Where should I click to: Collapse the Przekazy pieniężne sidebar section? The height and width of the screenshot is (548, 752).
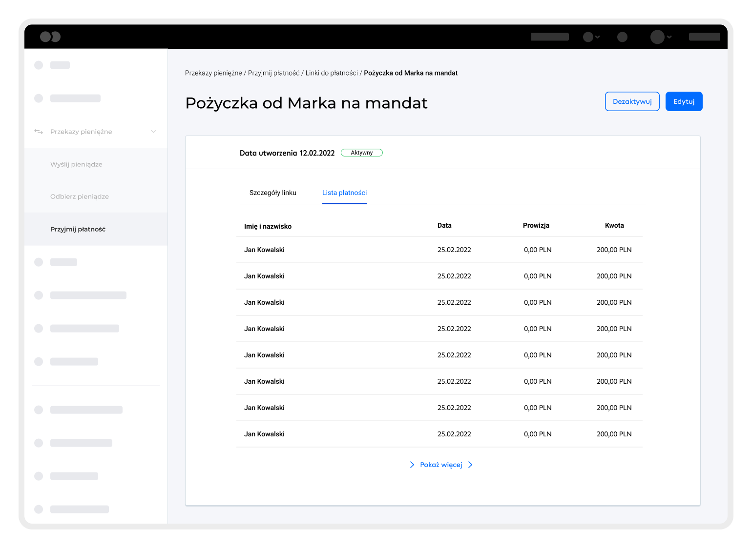pyautogui.click(x=153, y=132)
